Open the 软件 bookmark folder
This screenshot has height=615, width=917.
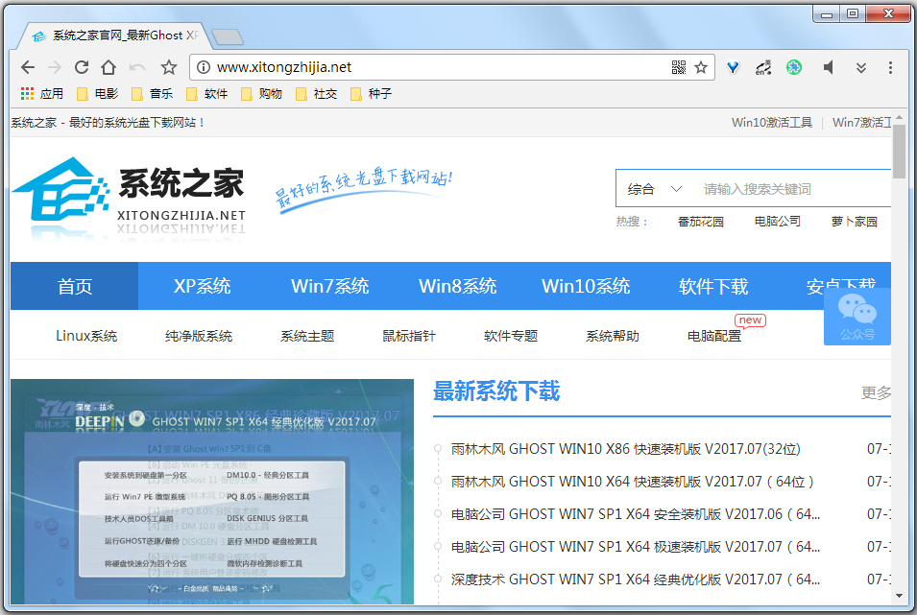tap(207, 93)
